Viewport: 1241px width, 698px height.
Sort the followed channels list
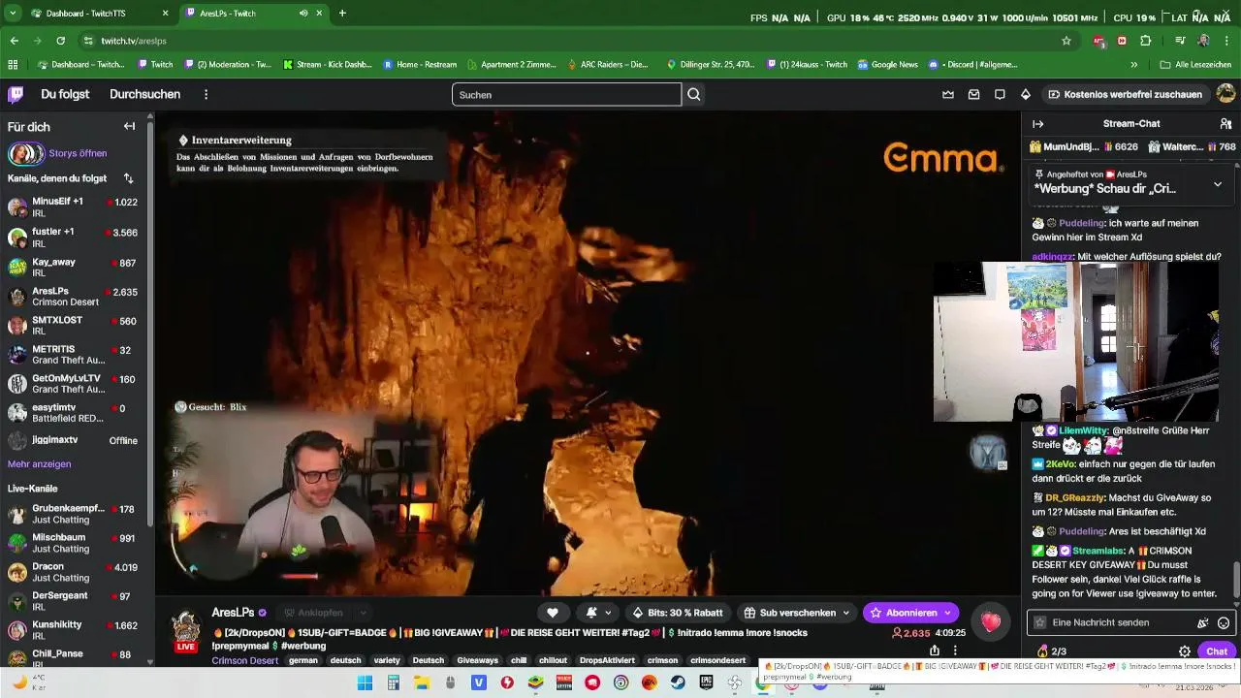pos(128,178)
